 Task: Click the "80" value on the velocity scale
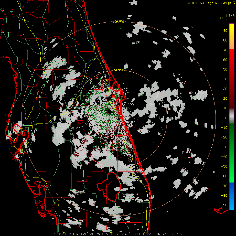coord(225,40)
